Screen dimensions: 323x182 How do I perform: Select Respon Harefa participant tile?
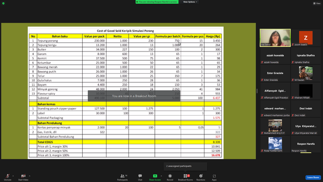[x=306, y=144]
